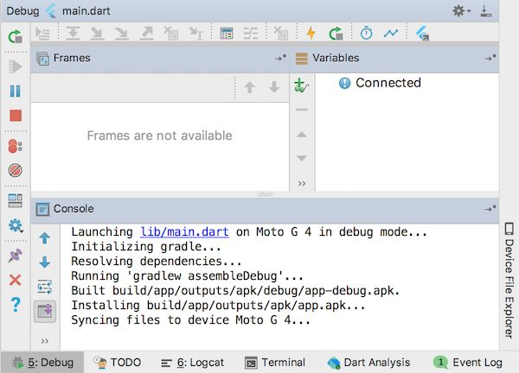This screenshot has height=373, width=519.
Task: Move watch up triangle
Action: 302,135
